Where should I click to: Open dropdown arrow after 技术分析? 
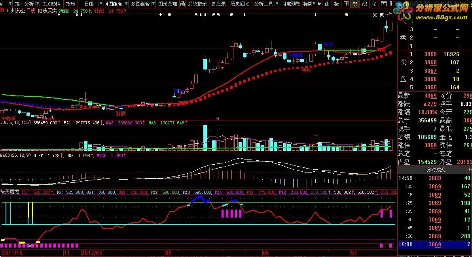[x=38, y=4]
